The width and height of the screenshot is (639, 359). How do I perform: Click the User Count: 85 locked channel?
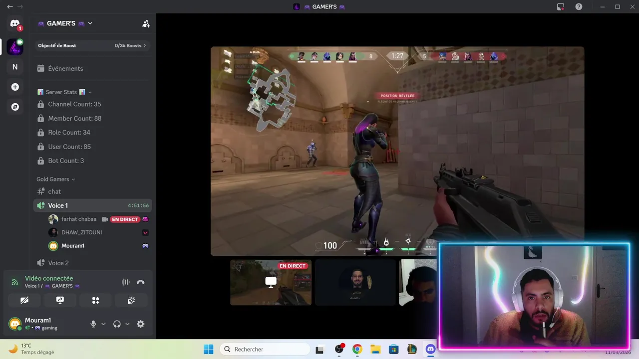click(x=93, y=147)
